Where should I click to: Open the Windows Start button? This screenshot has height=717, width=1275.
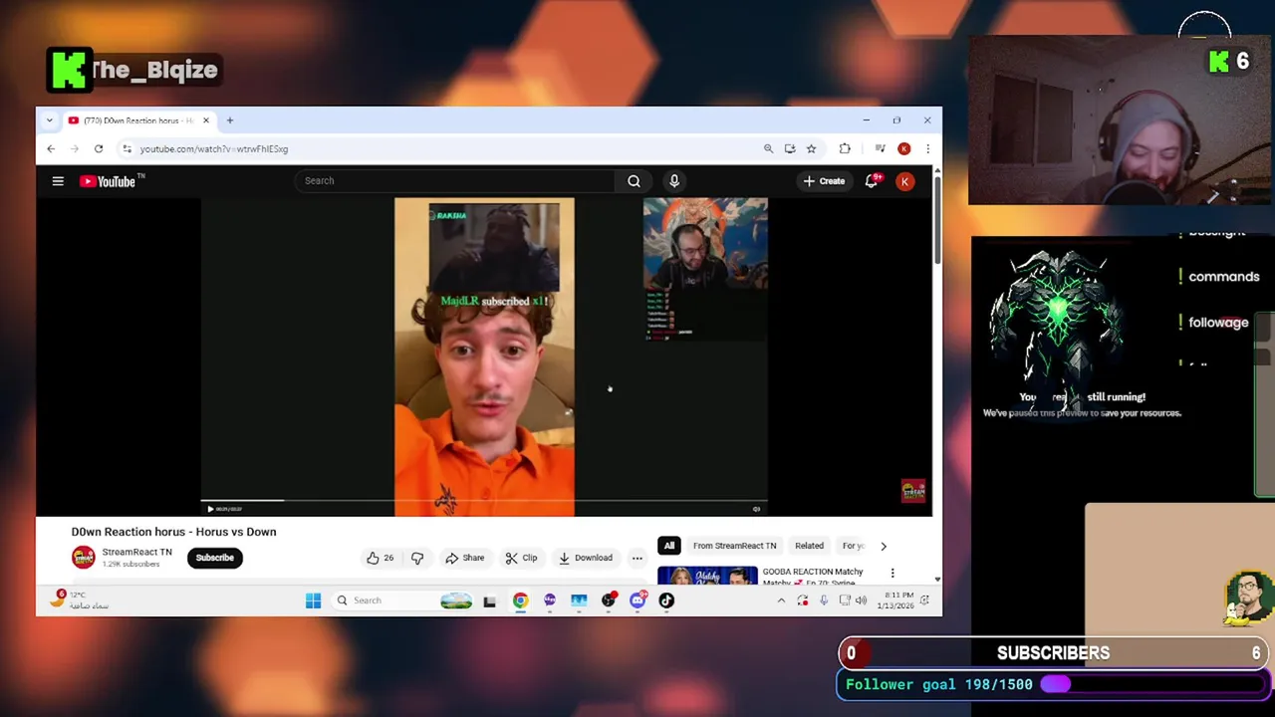point(313,600)
